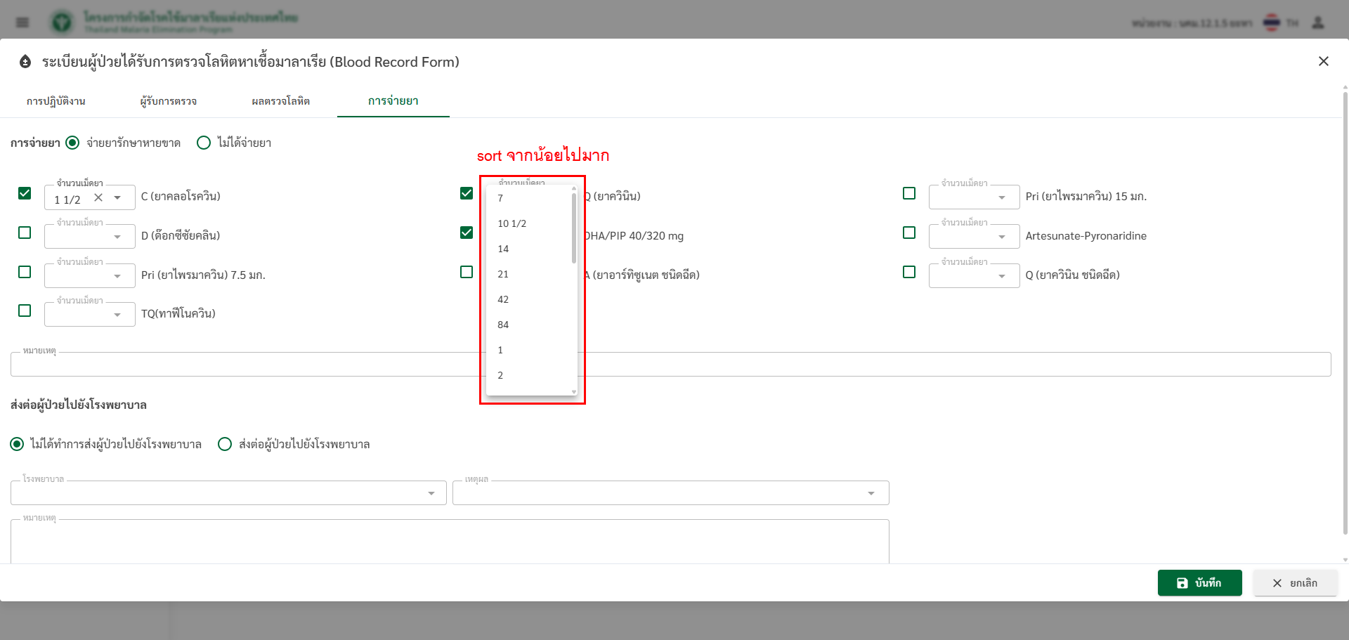Click the ยกเลิก cancel button
This screenshot has width=1349, height=640.
1294,583
